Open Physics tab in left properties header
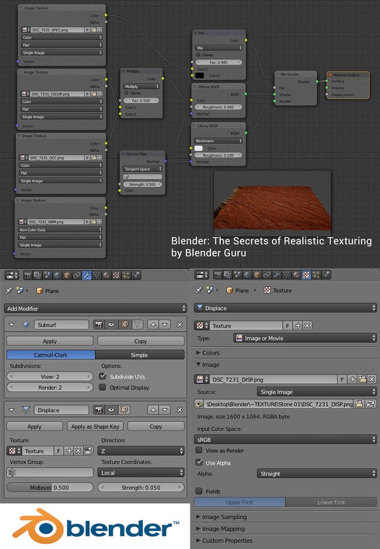The height and width of the screenshot is (549, 380). coord(136,275)
